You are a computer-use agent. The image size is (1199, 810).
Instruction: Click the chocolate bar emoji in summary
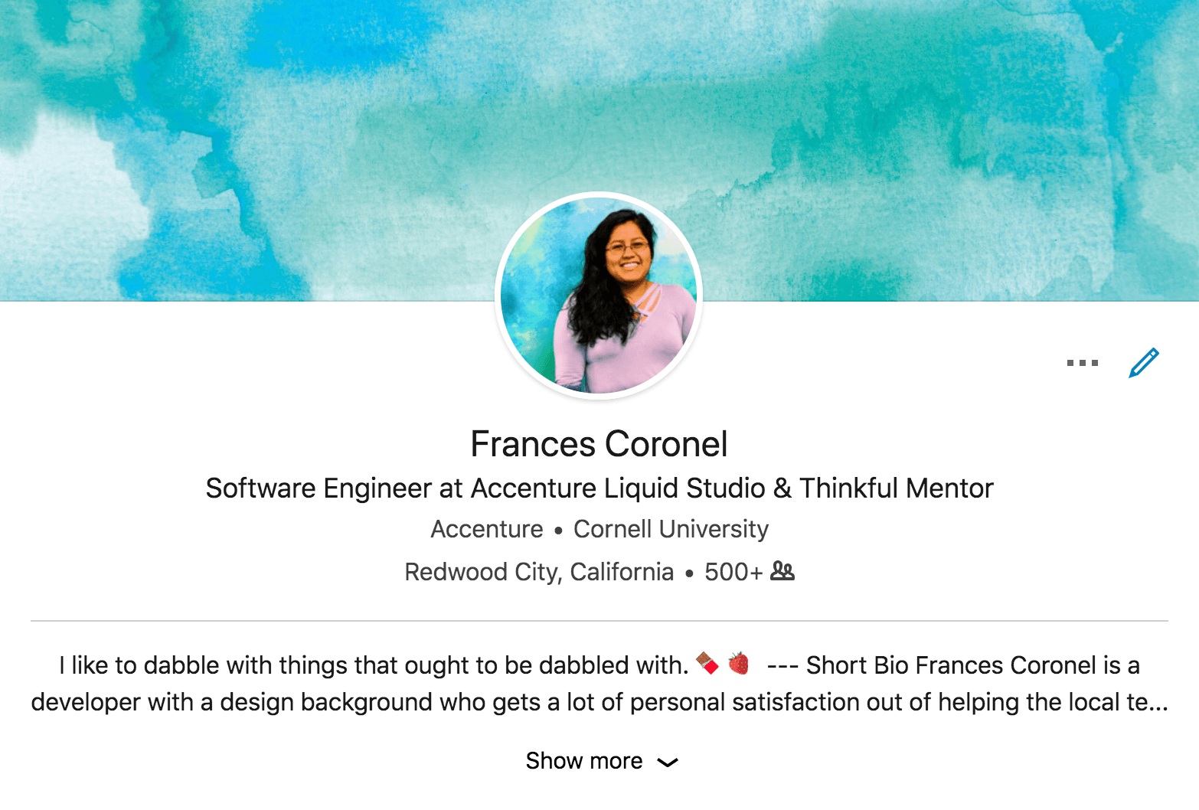707,663
